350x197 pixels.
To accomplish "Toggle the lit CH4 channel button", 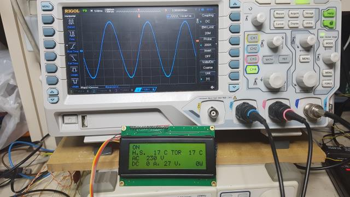I will tap(252, 69).
